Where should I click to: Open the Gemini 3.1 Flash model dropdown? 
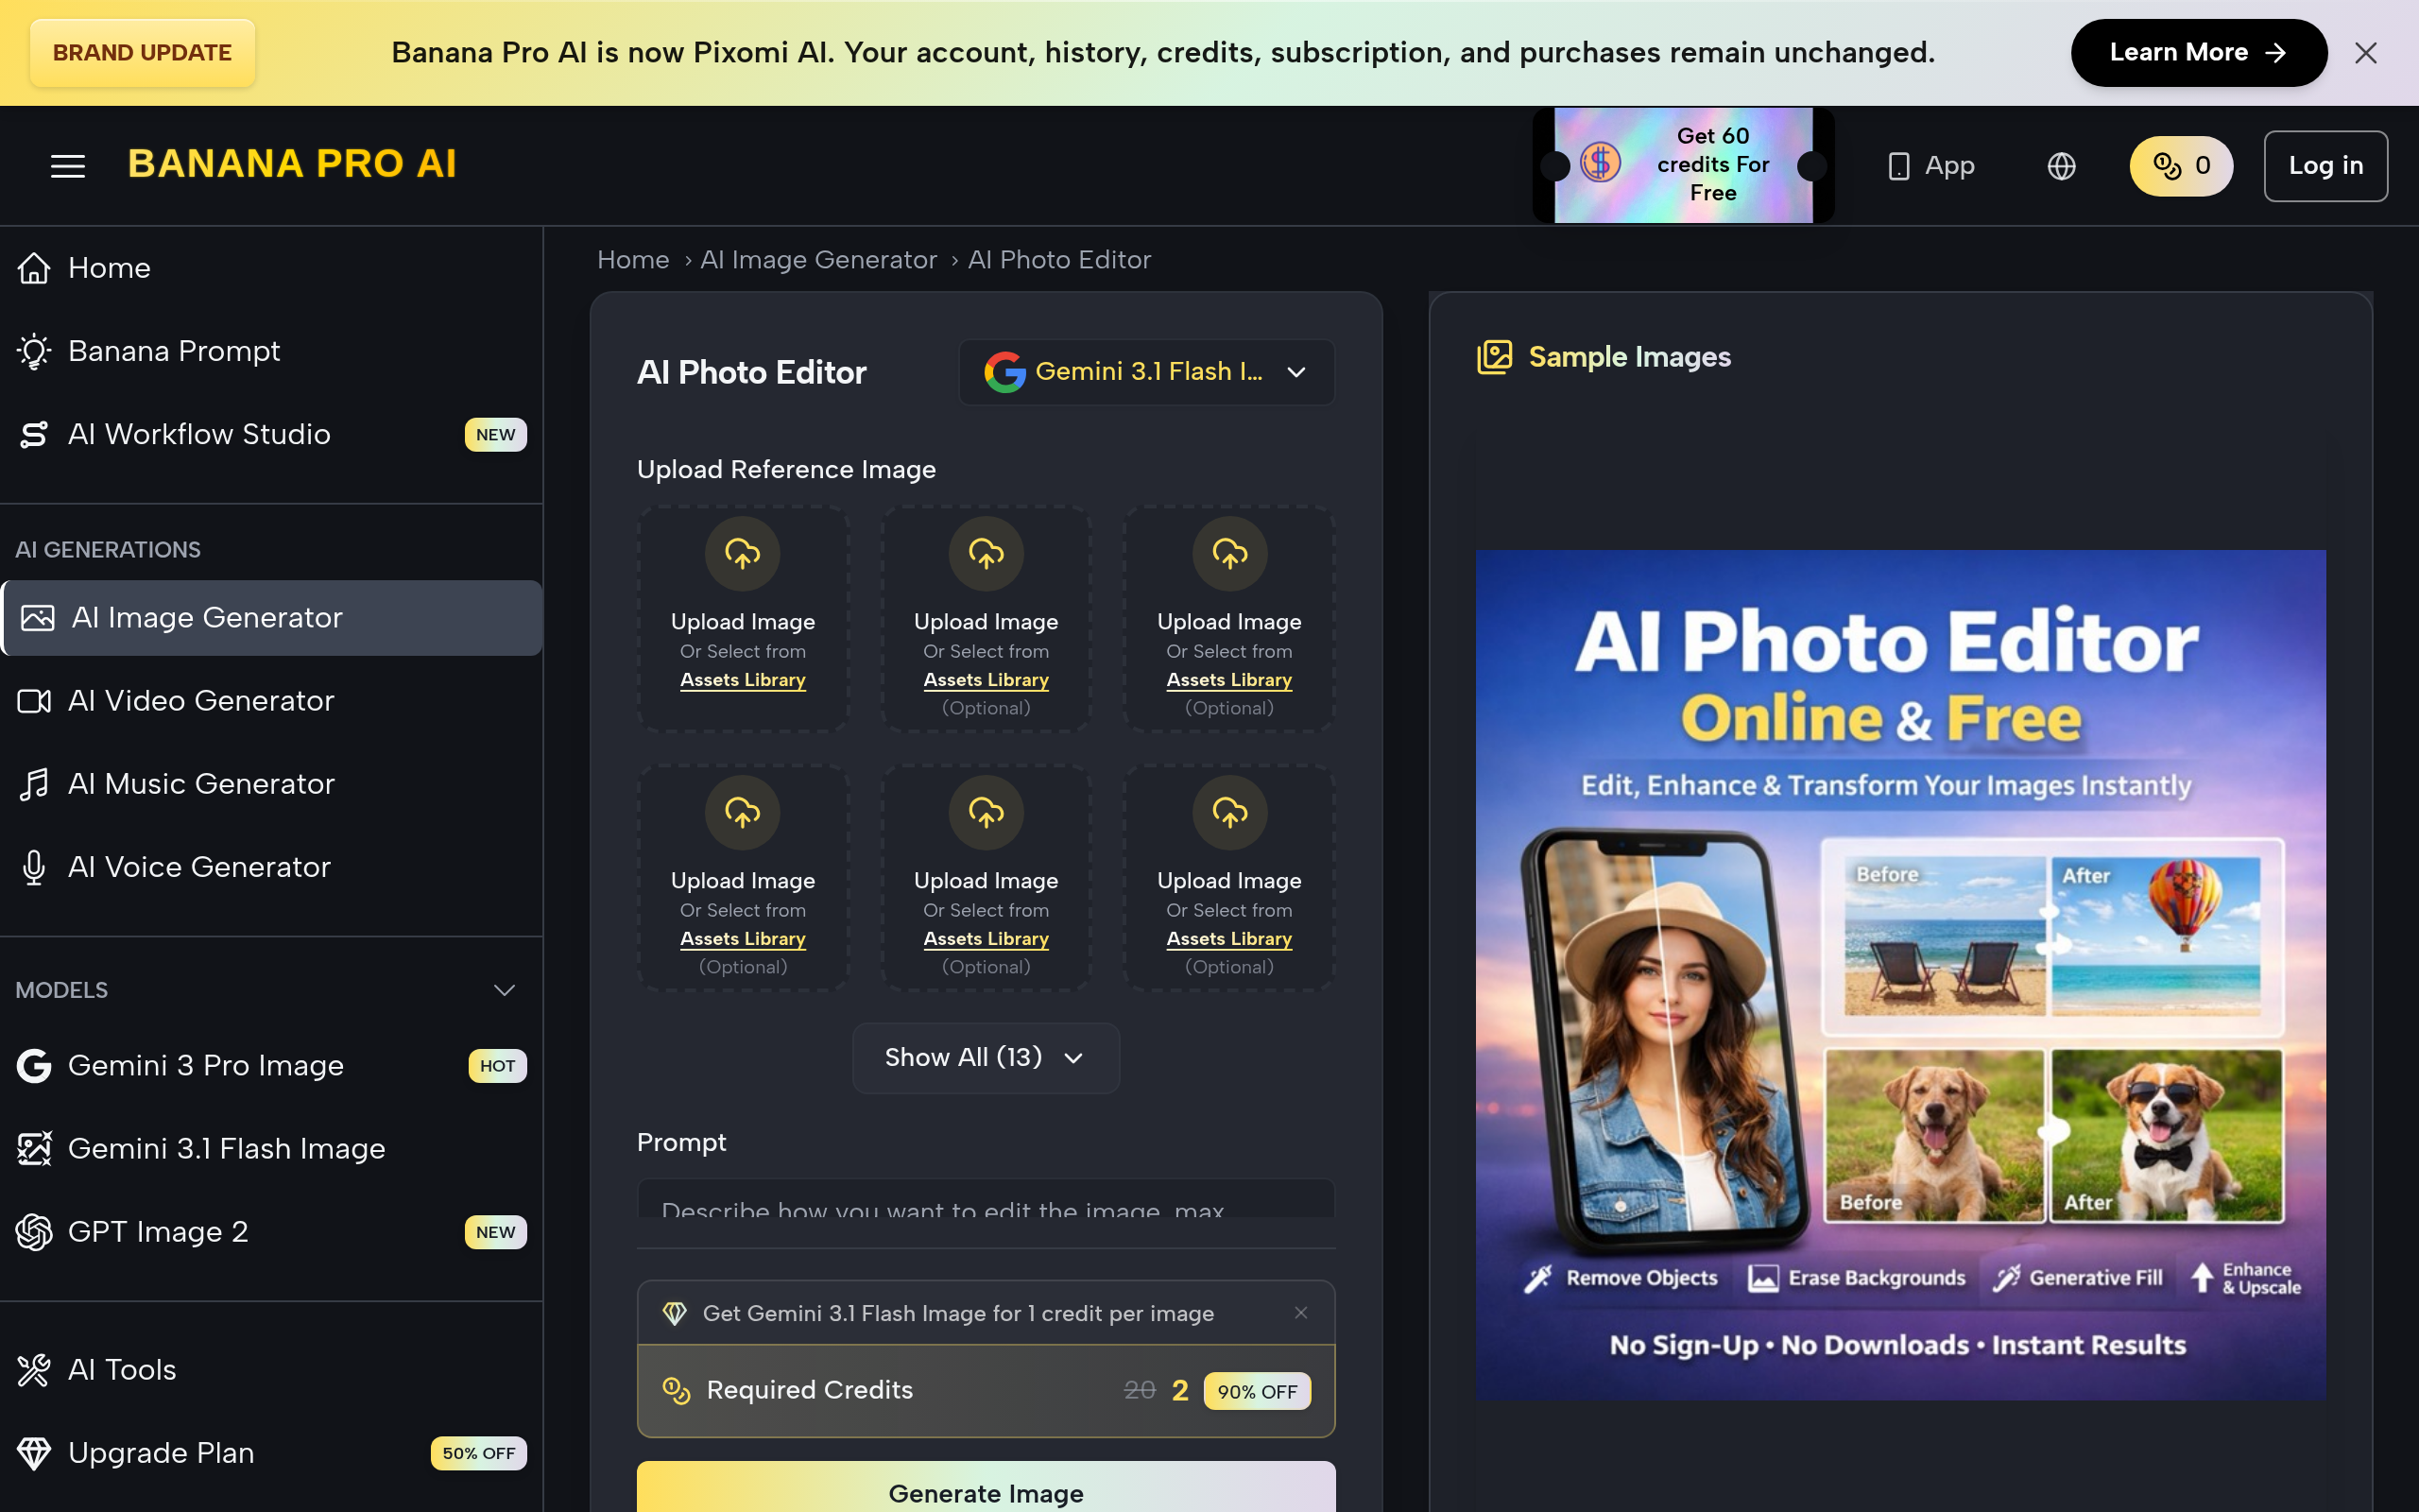(1146, 372)
